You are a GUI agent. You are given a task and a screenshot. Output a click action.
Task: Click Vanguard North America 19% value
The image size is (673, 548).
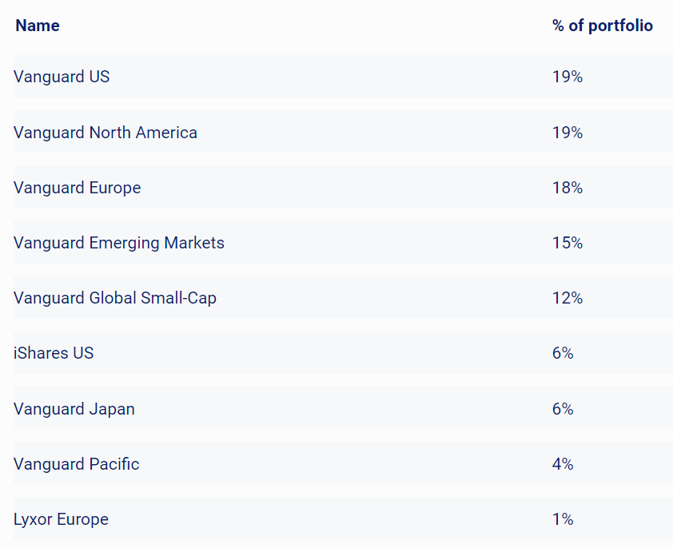567,133
